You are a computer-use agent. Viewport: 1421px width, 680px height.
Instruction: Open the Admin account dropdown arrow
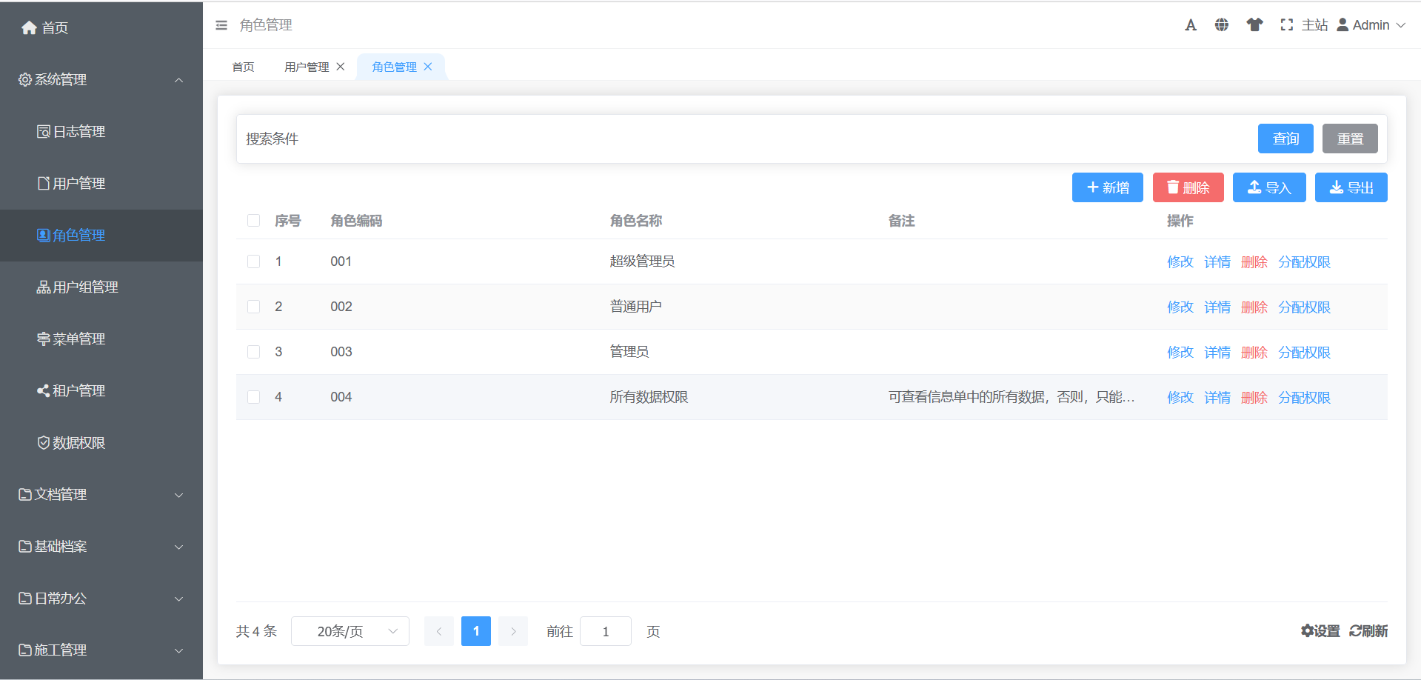coord(1401,25)
